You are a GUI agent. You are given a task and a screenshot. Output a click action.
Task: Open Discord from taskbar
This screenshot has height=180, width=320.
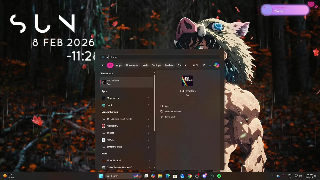click(x=204, y=176)
